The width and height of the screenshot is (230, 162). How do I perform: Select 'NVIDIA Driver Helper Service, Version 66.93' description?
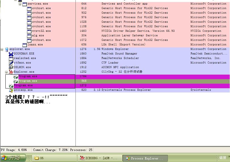click(138, 31)
